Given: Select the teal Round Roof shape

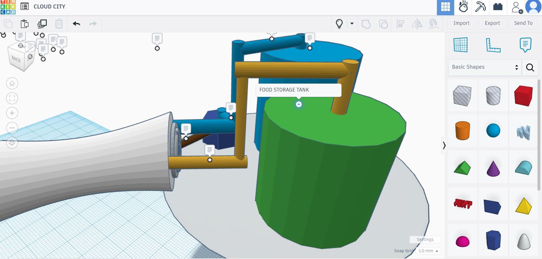Looking at the screenshot, I should pyautogui.click(x=523, y=168).
